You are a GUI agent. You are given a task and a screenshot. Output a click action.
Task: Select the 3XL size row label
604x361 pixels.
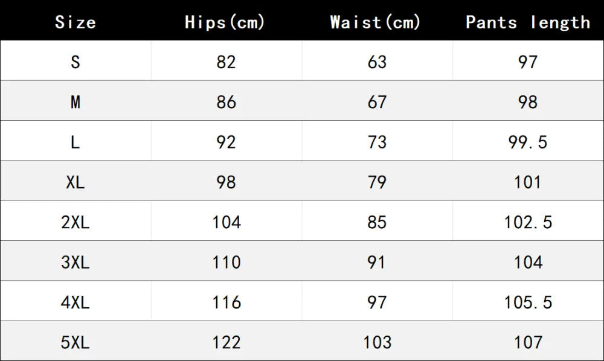(75, 262)
